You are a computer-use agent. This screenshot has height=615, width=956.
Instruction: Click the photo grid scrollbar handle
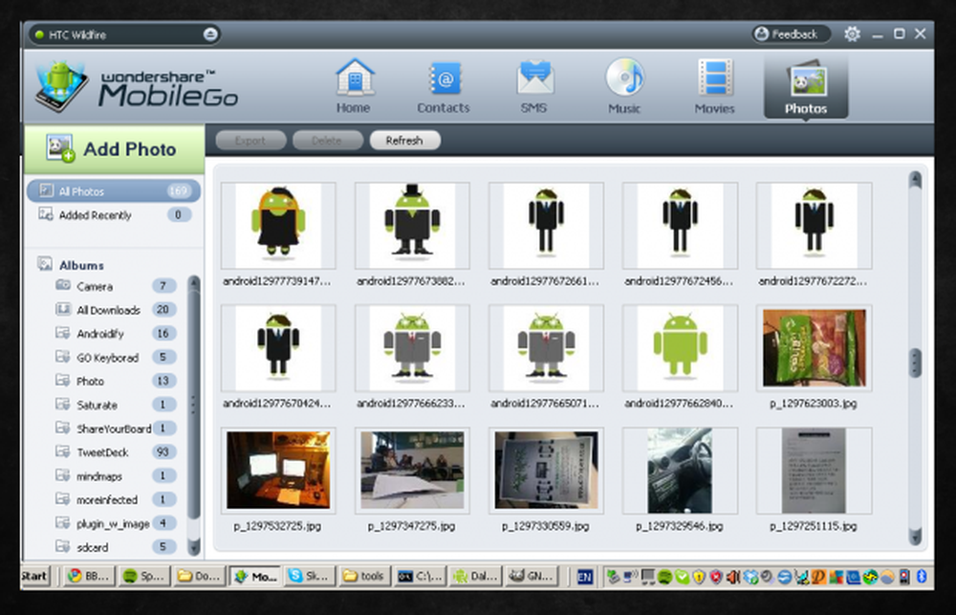tap(915, 362)
